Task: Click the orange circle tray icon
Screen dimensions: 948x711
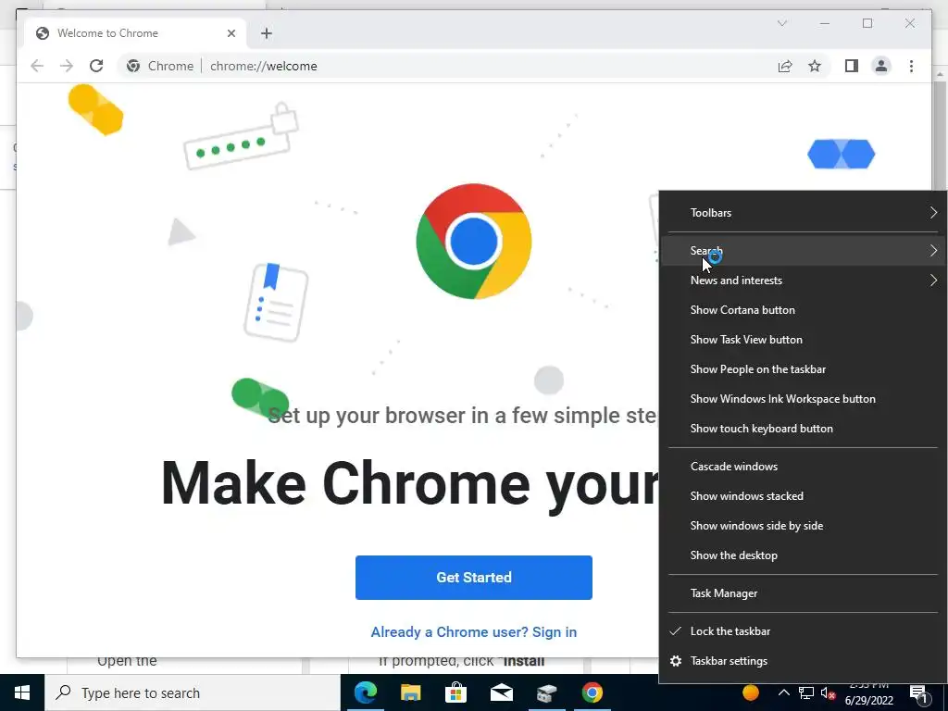Action: 750,692
